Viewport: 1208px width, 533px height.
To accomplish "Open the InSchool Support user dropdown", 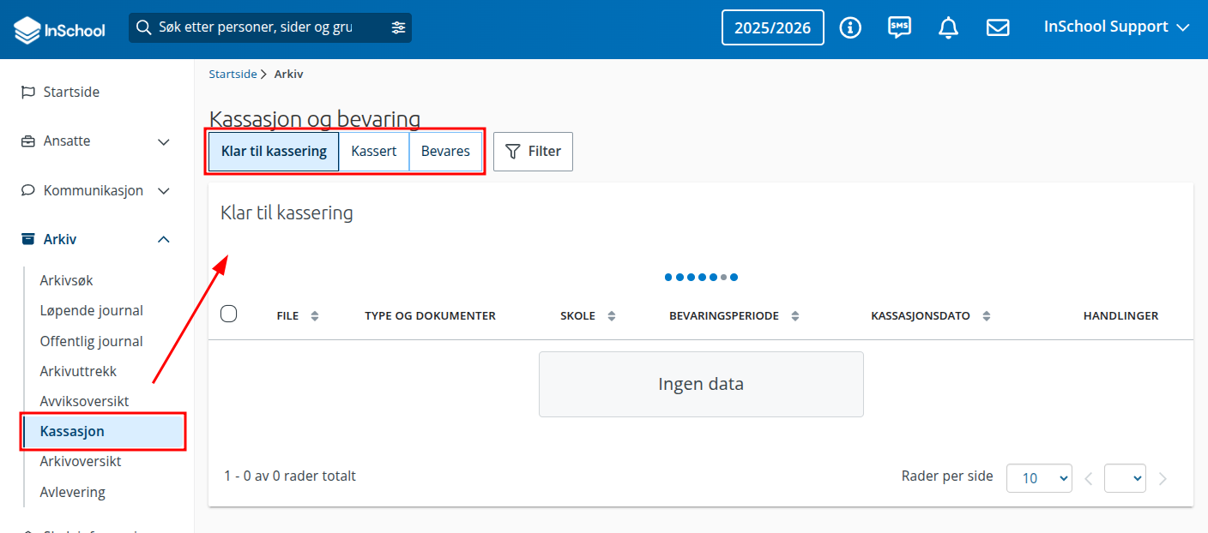I will tap(1116, 27).
